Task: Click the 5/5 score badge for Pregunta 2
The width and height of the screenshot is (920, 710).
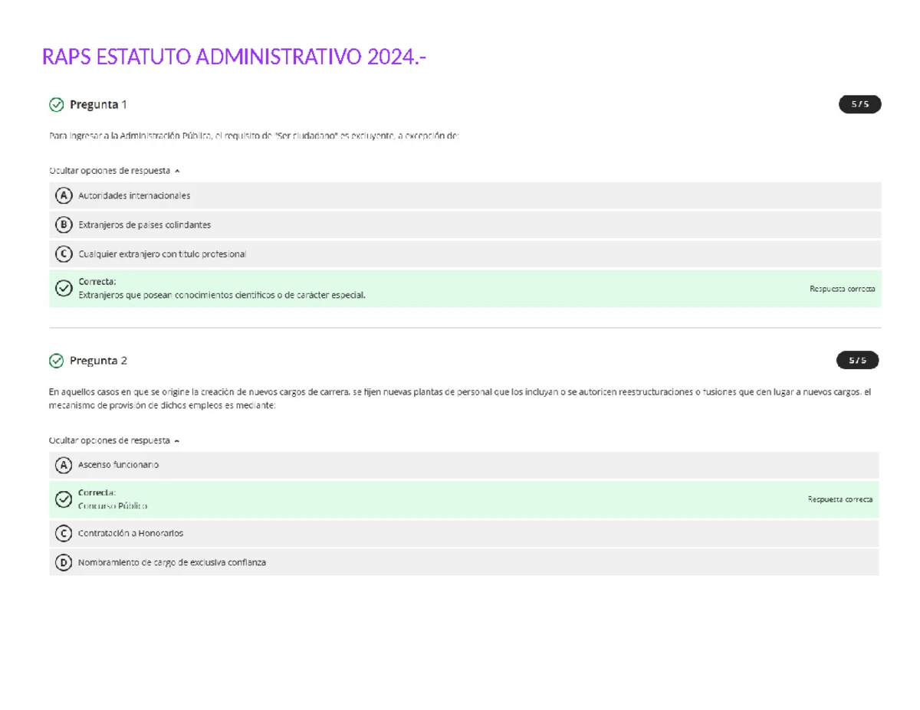Action: pyautogui.click(x=857, y=360)
